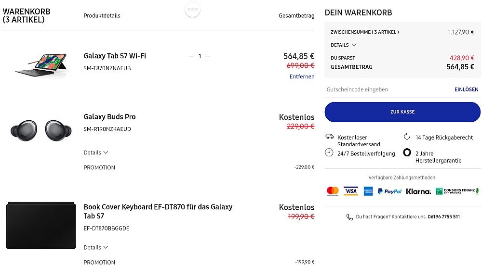
Task: Click the Klarna payment logo
Action: click(418, 191)
